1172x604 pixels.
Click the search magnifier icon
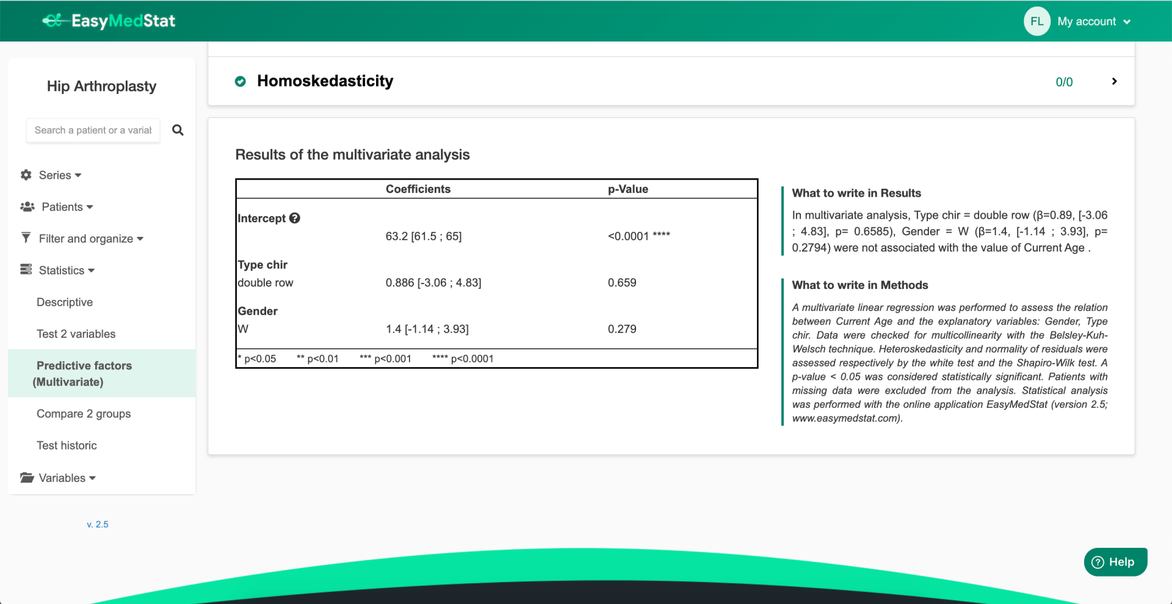[178, 130]
